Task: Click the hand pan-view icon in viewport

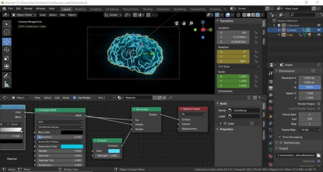Action: pos(184,23)
